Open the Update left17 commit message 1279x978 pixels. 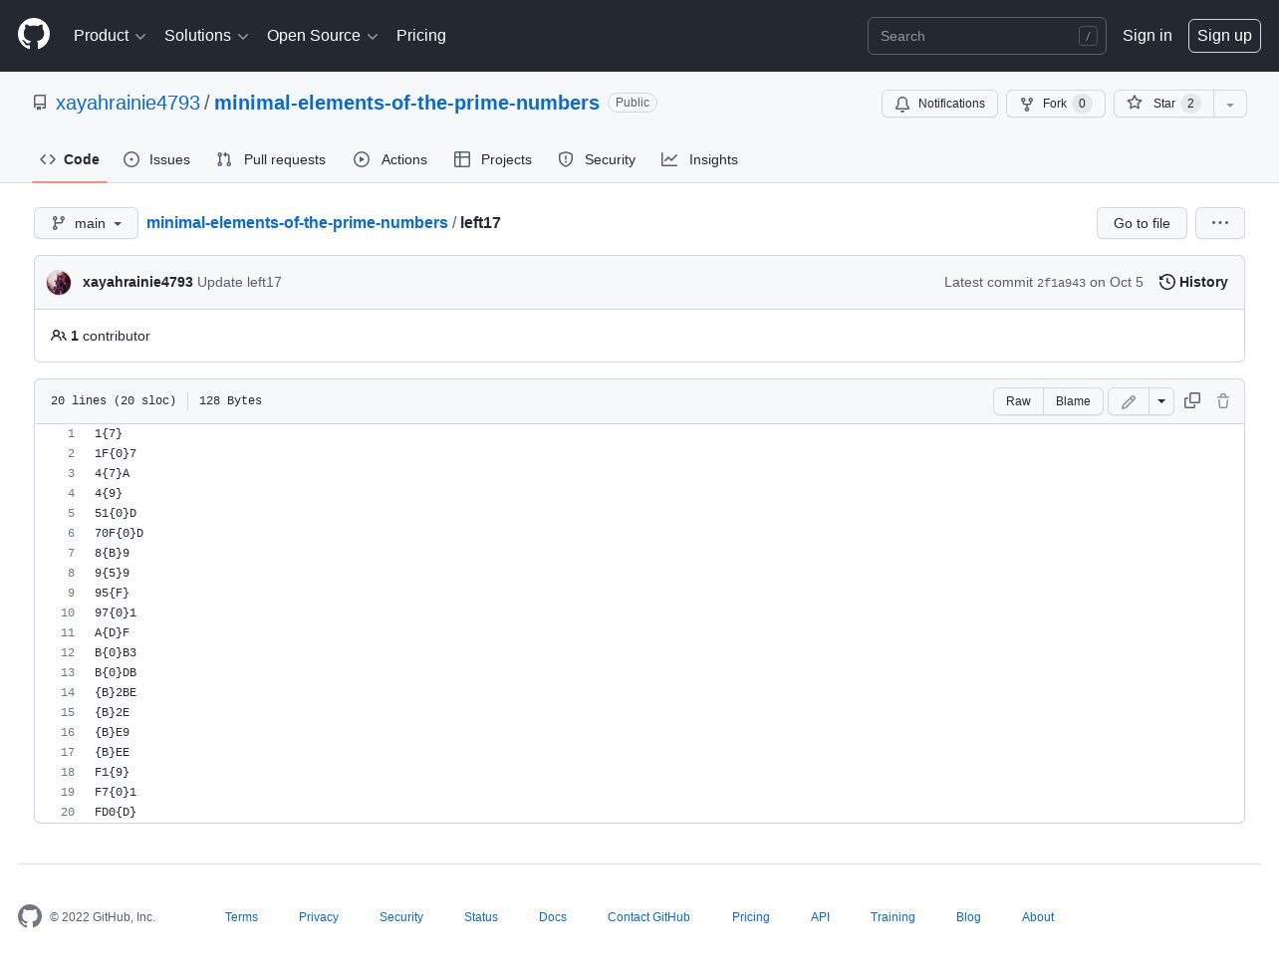pyautogui.click(x=239, y=283)
